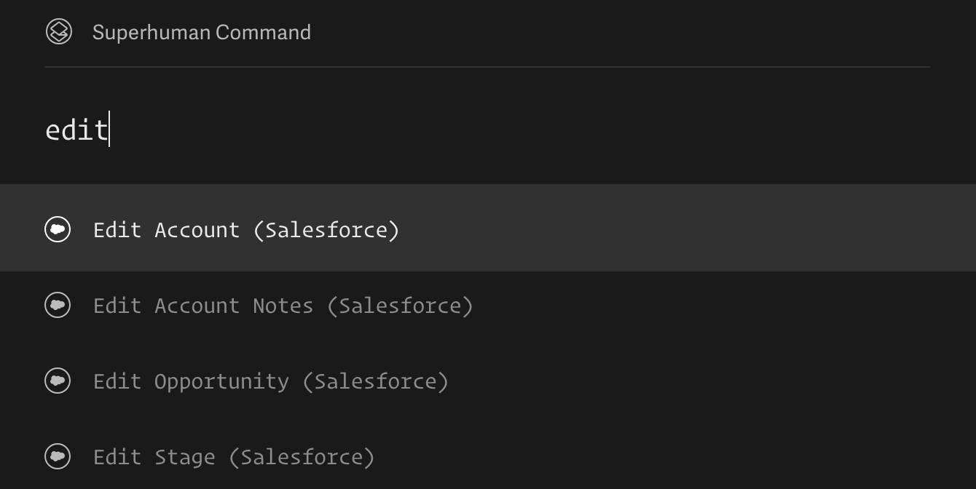This screenshot has width=976, height=489.
Task: Run the Edit Opportunity (Salesforce) command
Action: click(x=270, y=381)
